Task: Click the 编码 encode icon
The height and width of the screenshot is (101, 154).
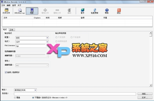Action: (x=69, y=11)
